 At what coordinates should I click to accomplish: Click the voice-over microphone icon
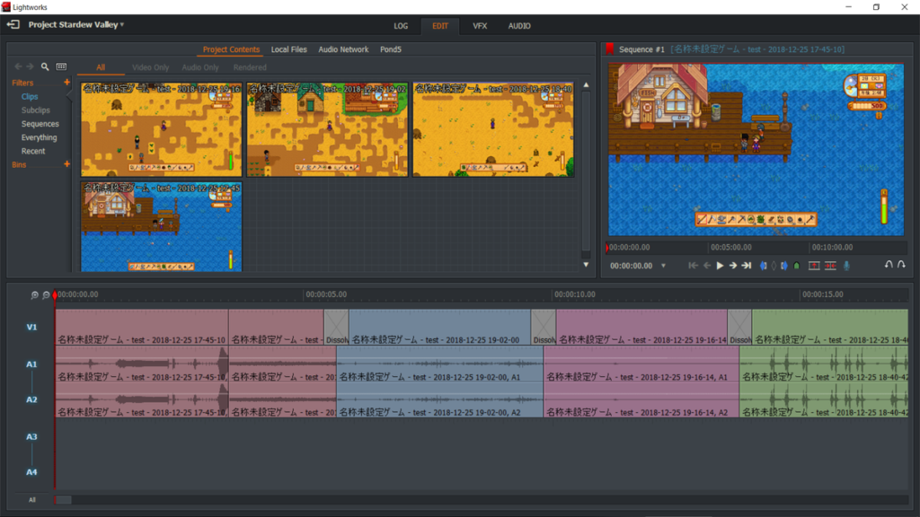[x=846, y=266]
